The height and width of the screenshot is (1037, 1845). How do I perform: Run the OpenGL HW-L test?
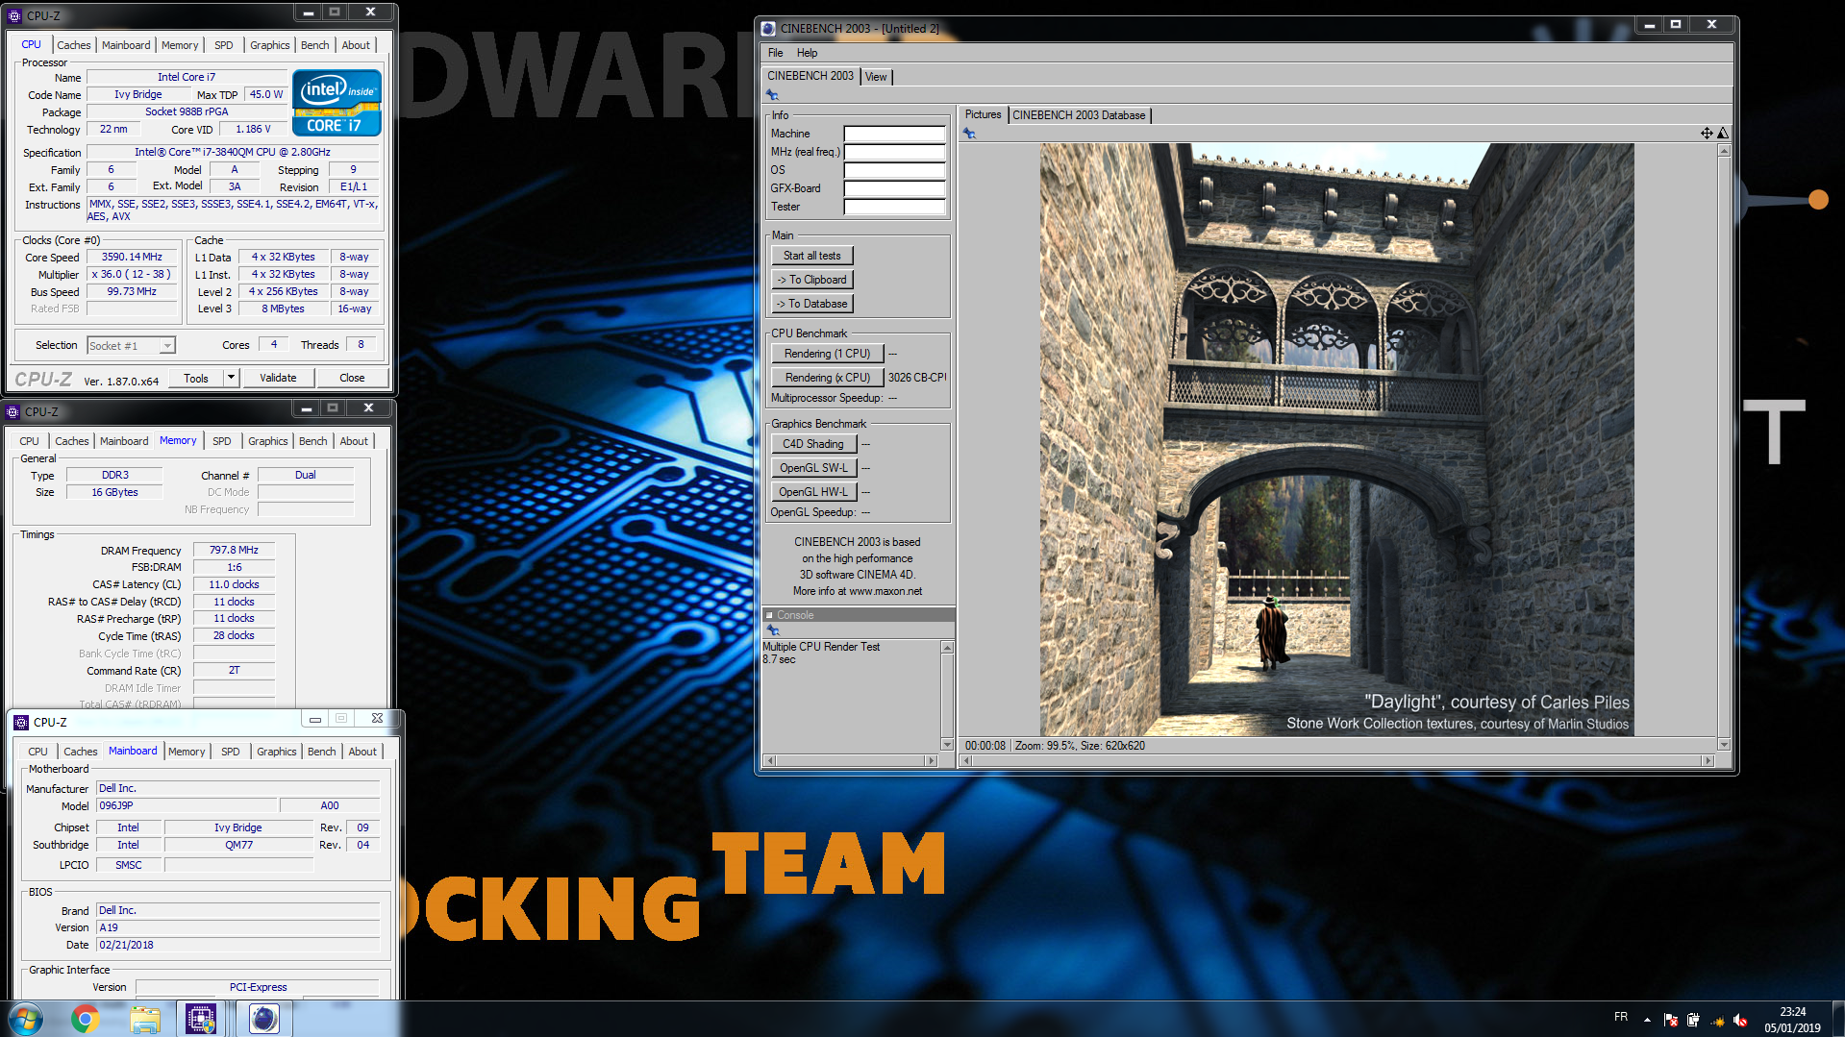pyautogui.click(x=812, y=492)
